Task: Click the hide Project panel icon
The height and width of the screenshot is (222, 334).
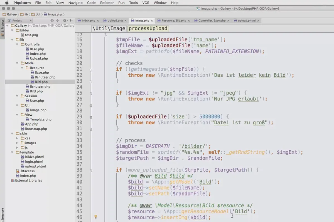Action: (x=72, y=21)
